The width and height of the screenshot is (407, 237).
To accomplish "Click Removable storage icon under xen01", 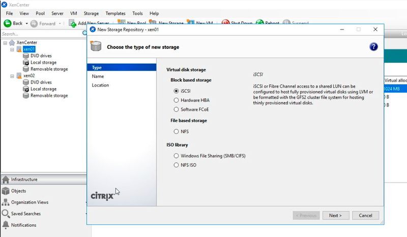I will (26, 69).
